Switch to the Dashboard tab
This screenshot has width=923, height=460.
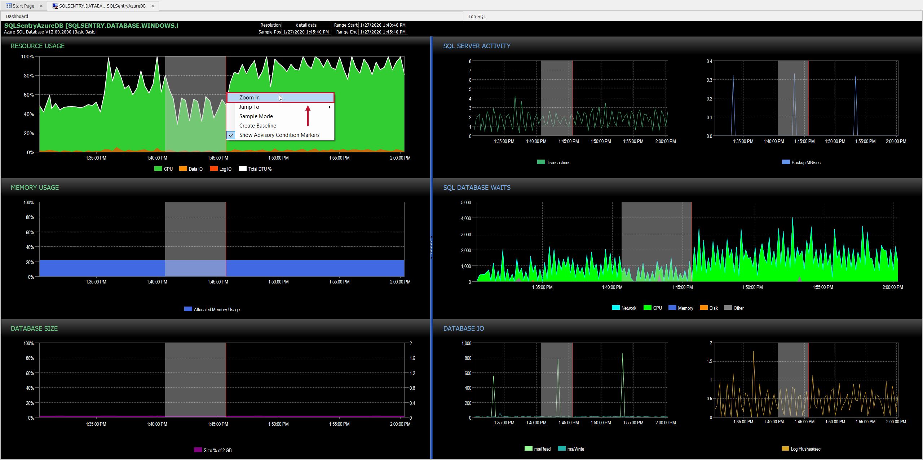tap(17, 16)
